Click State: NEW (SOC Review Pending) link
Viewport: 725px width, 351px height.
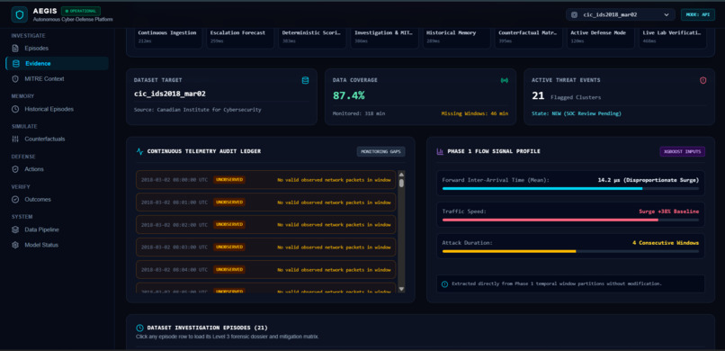click(x=577, y=113)
